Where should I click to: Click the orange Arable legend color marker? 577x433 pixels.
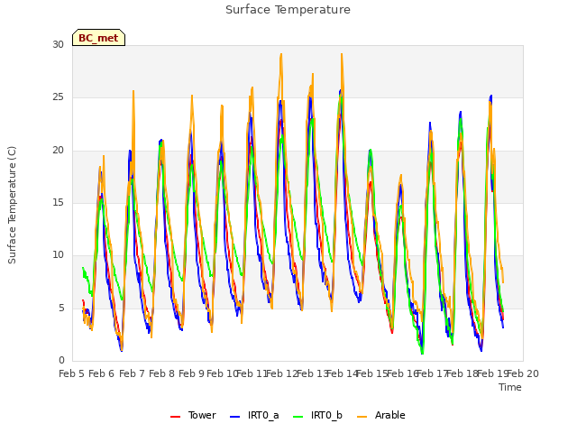tap(362, 417)
